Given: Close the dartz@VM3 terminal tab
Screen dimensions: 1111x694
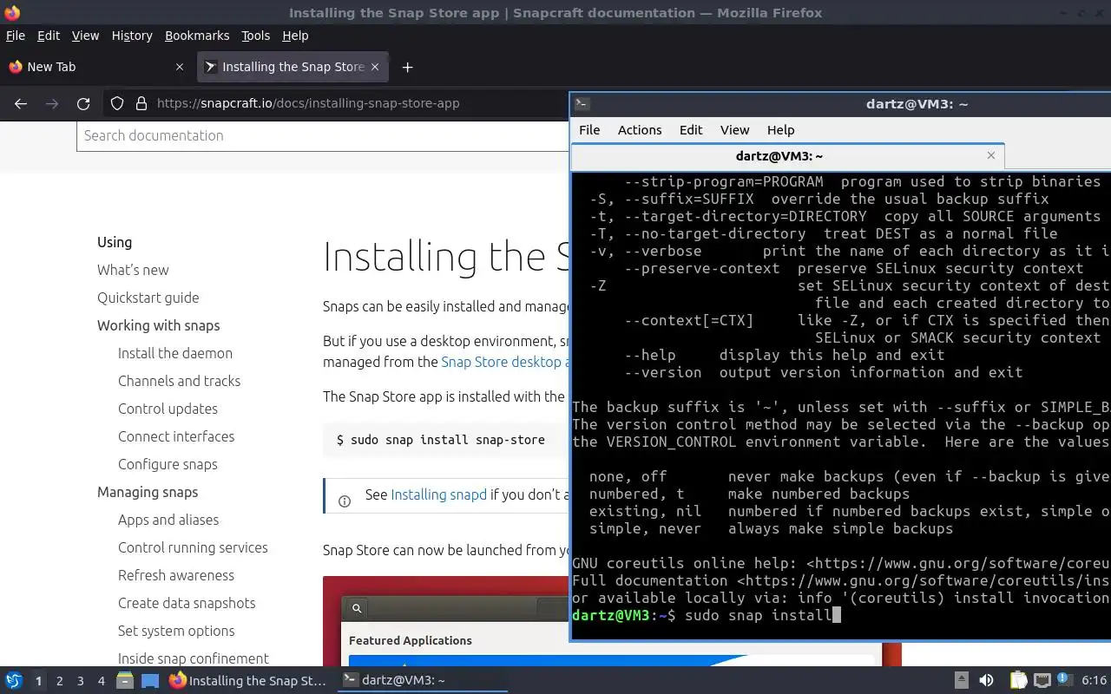Looking at the screenshot, I should point(991,155).
